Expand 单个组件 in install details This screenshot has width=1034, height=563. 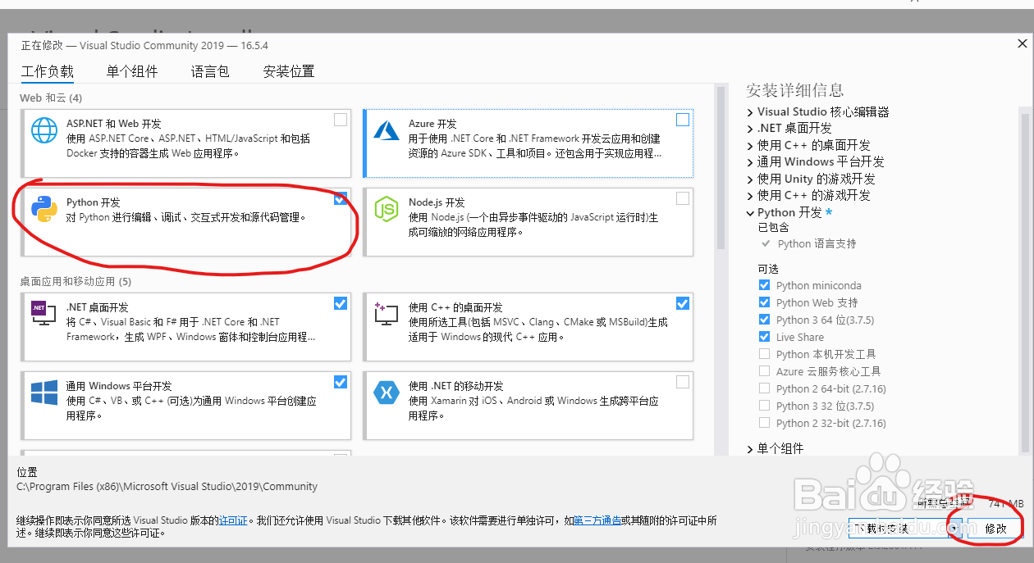pos(750,449)
